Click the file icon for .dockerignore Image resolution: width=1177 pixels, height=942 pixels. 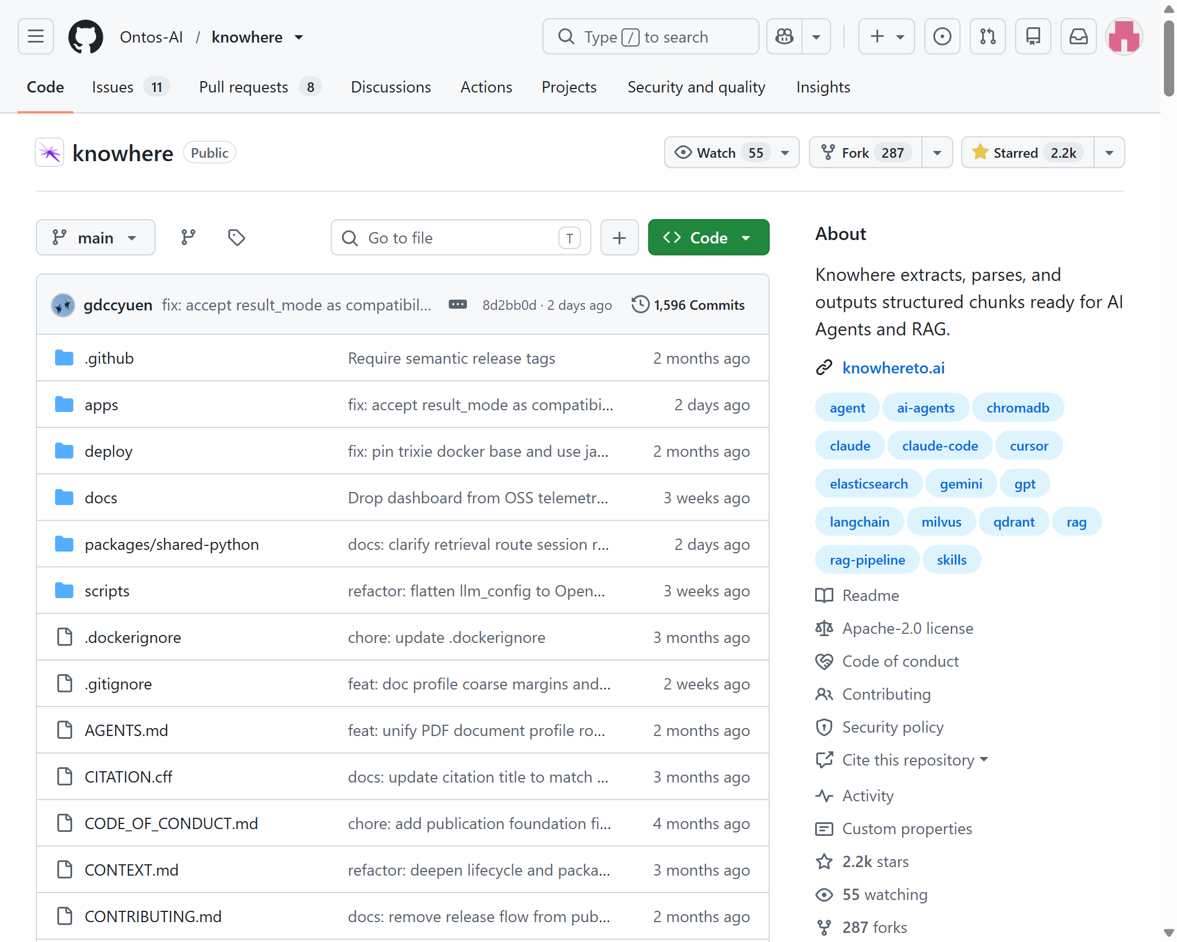tap(65, 637)
